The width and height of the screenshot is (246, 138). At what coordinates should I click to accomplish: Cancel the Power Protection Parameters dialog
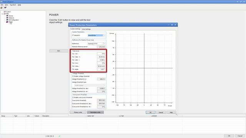[161, 112]
